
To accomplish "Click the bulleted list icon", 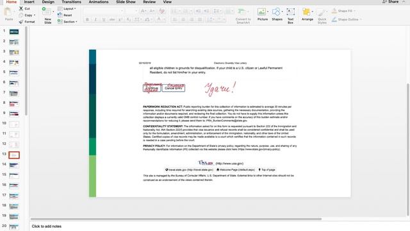I will point(175,11).
